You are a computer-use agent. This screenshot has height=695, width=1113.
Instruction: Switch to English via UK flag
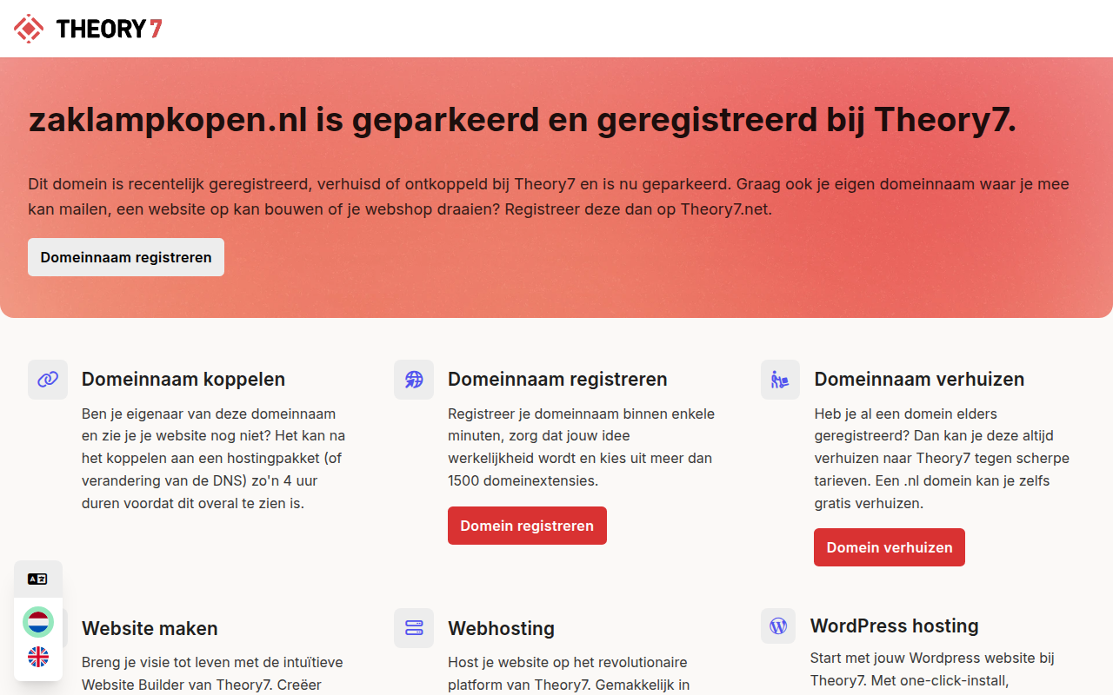[38, 657]
